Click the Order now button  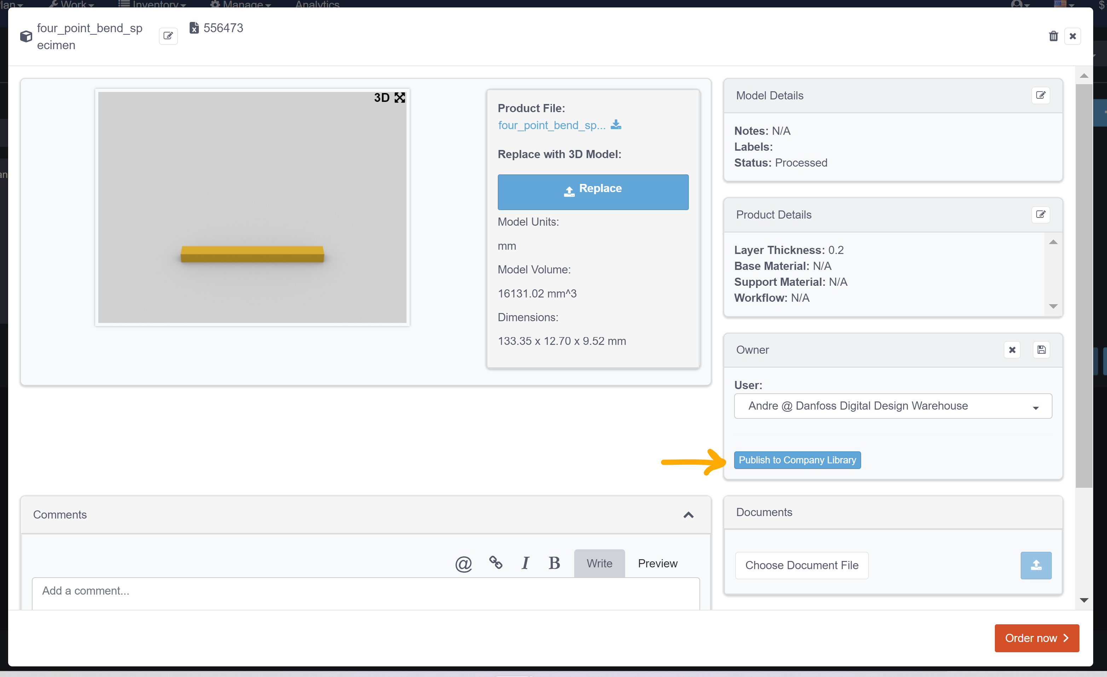point(1037,638)
